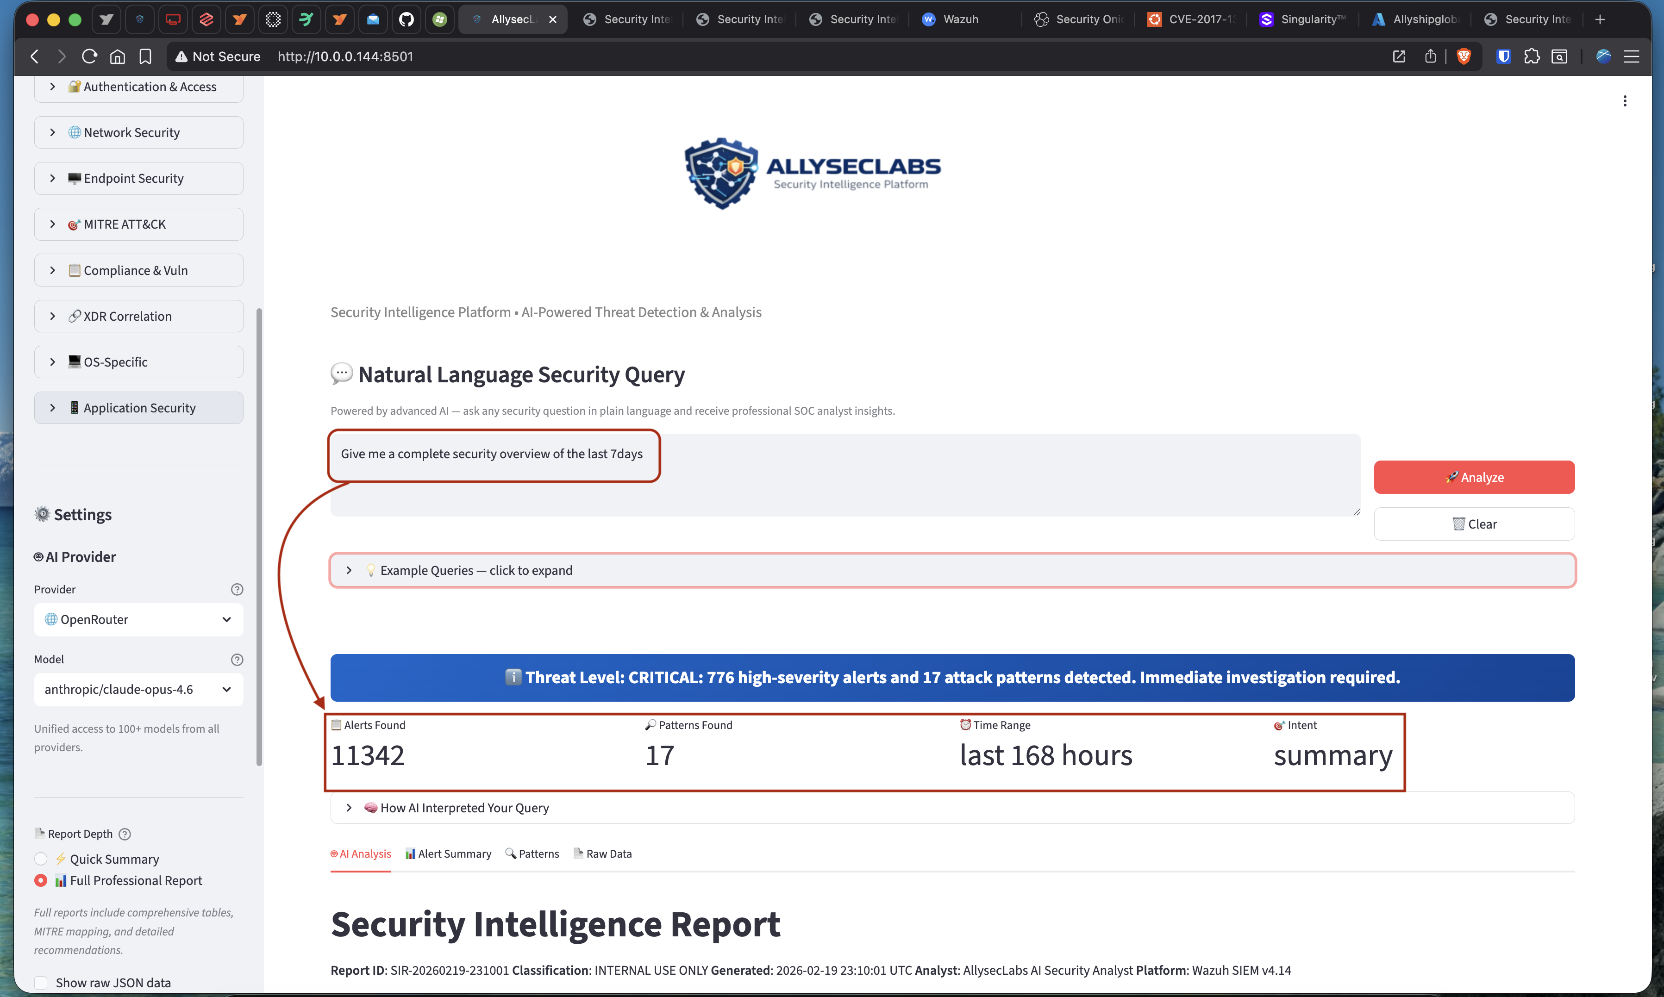Click the Security Intelligence Report heading
The width and height of the screenshot is (1664, 997).
555,924
